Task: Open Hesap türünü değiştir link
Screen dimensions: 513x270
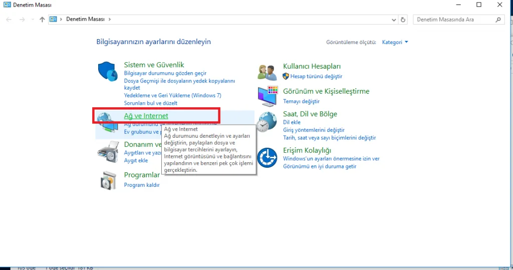Action: coord(316,76)
